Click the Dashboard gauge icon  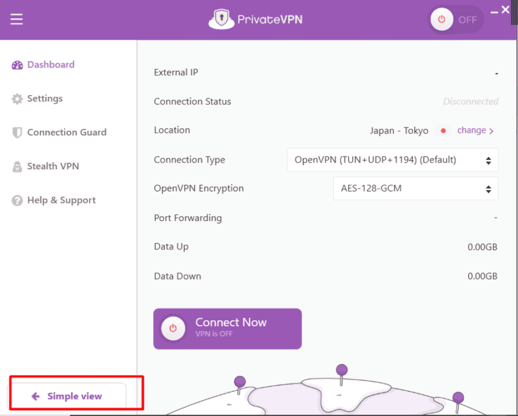pyautogui.click(x=17, y=65)
